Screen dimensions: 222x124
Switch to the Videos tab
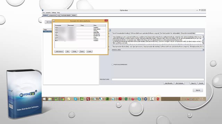tap(45, 15)
